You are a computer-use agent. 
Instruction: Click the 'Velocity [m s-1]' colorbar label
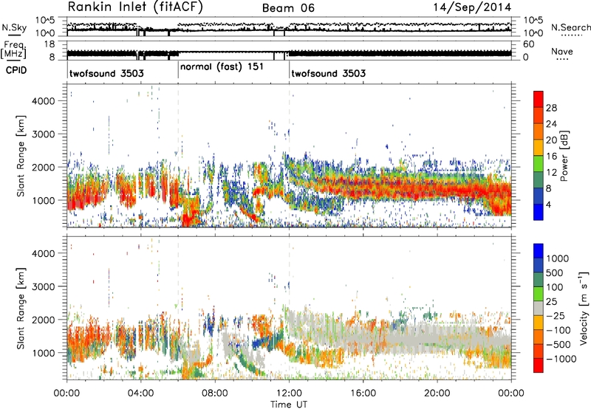tap(583, 307)
